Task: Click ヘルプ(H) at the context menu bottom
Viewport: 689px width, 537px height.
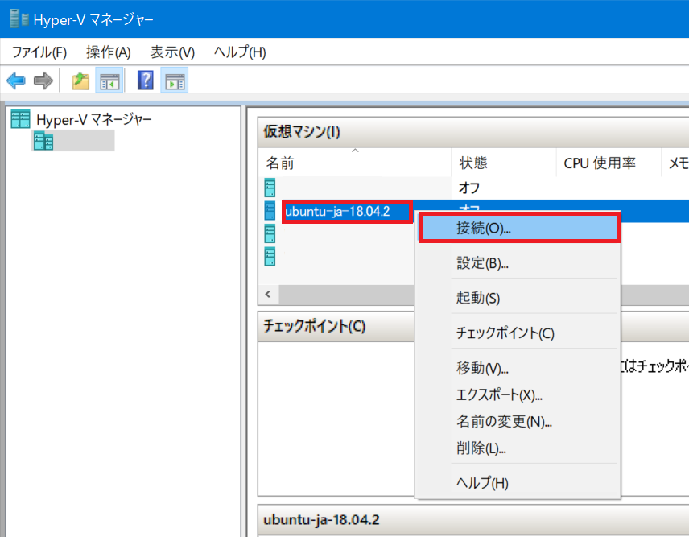Action: pyautogui.click(x=519, y=483)
